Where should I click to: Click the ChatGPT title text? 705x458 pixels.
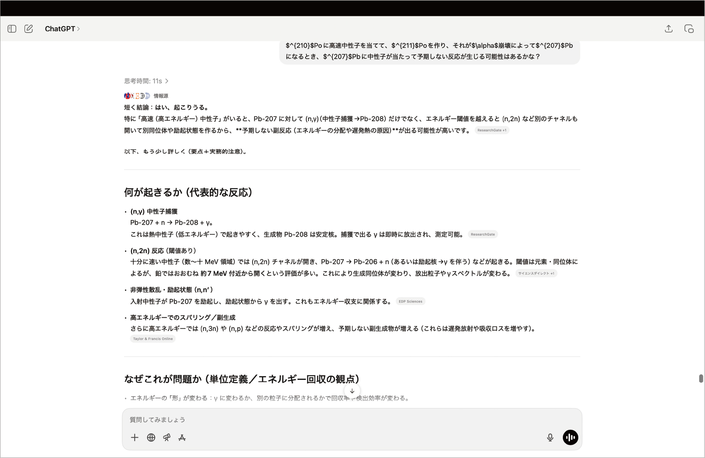coord(60,29)
